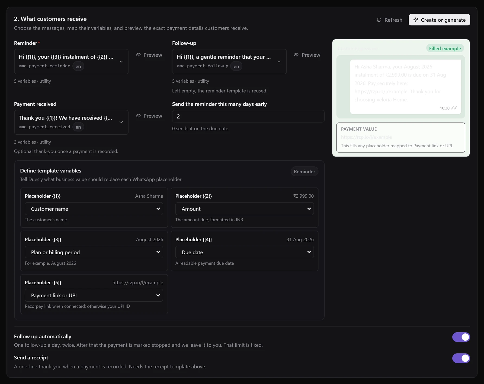
Task: Expand the Payment received template chevron
Action: (x=121, y=122)
